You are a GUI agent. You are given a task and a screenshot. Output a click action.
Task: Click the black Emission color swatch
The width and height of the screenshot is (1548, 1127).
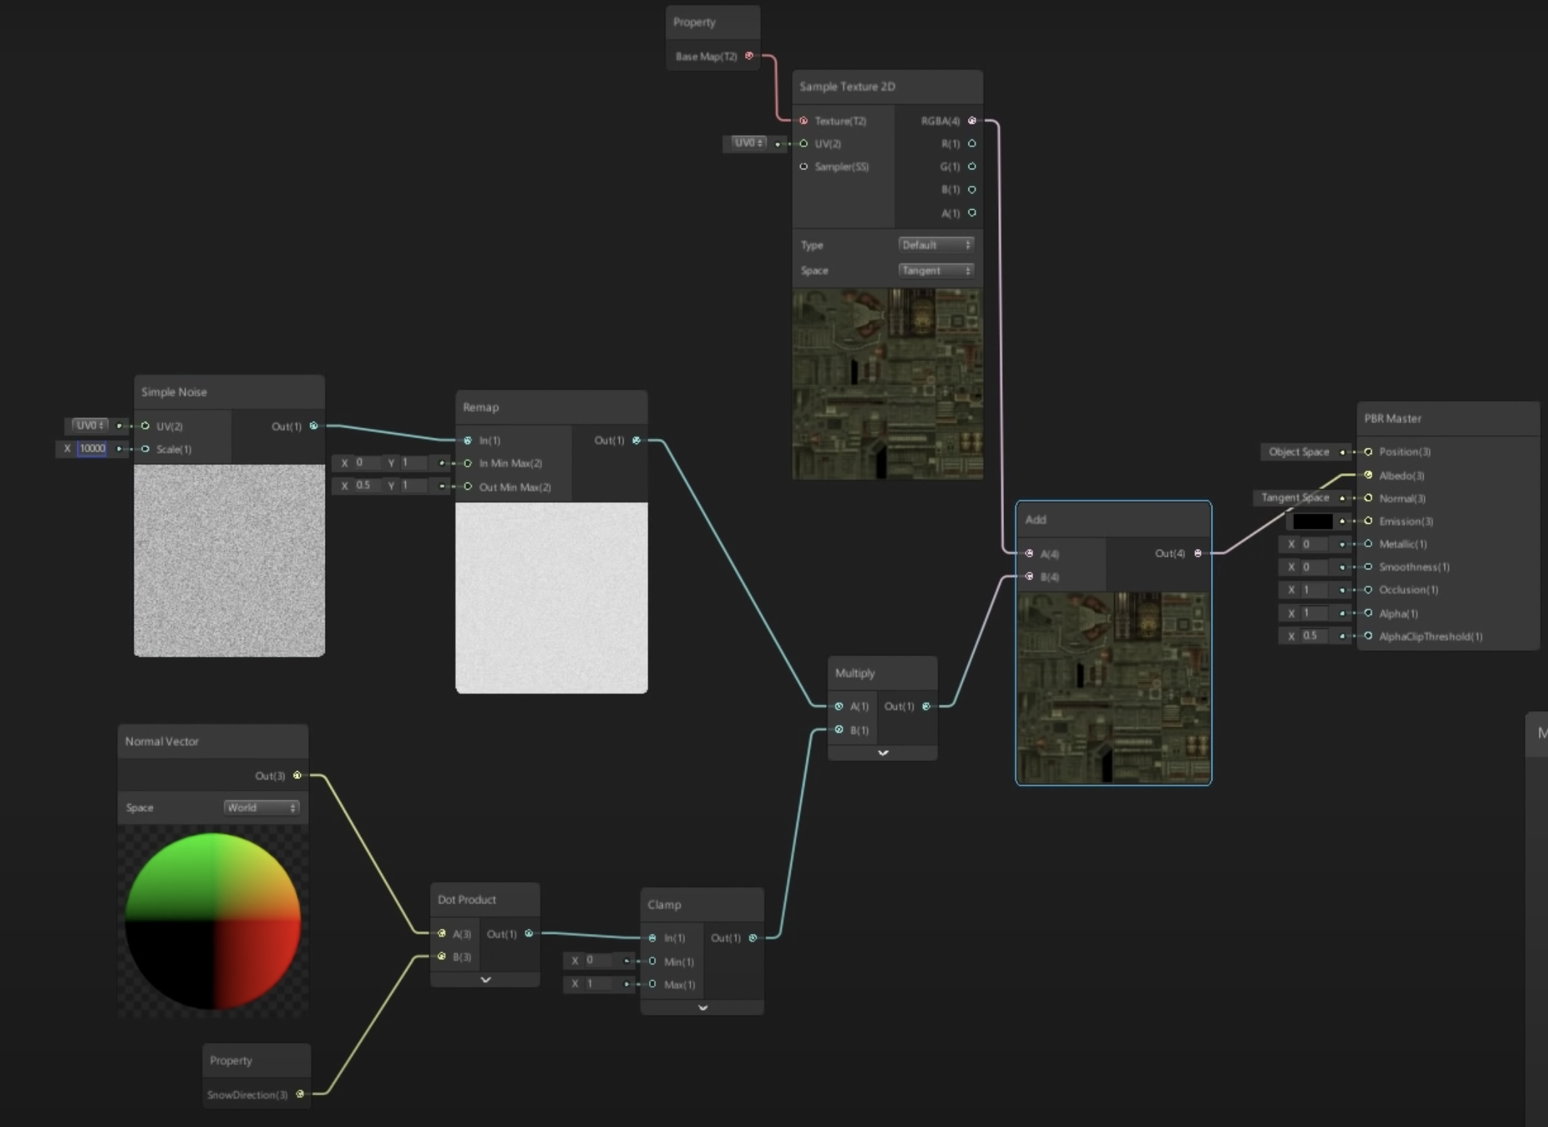pos(1312,521)
